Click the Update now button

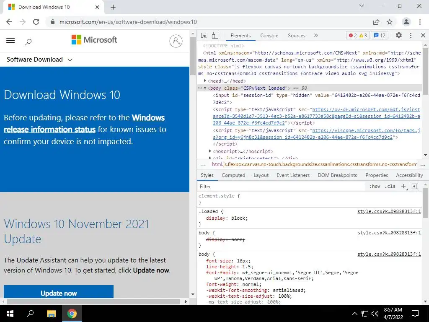[59, 292]
